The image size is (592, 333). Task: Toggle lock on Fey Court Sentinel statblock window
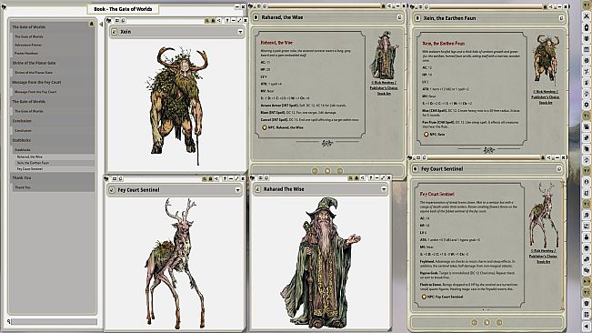[543, 157]
